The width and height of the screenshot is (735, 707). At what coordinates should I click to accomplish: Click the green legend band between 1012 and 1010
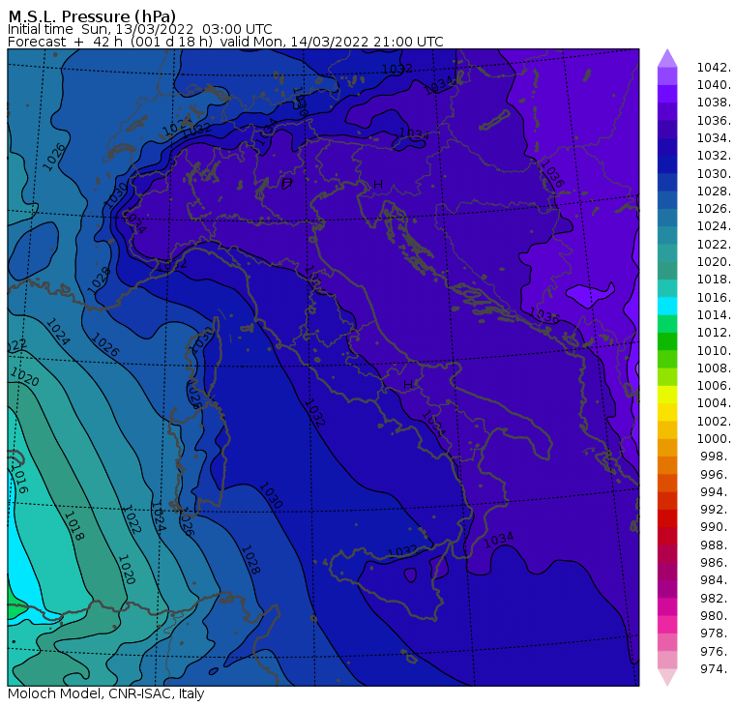667,341
